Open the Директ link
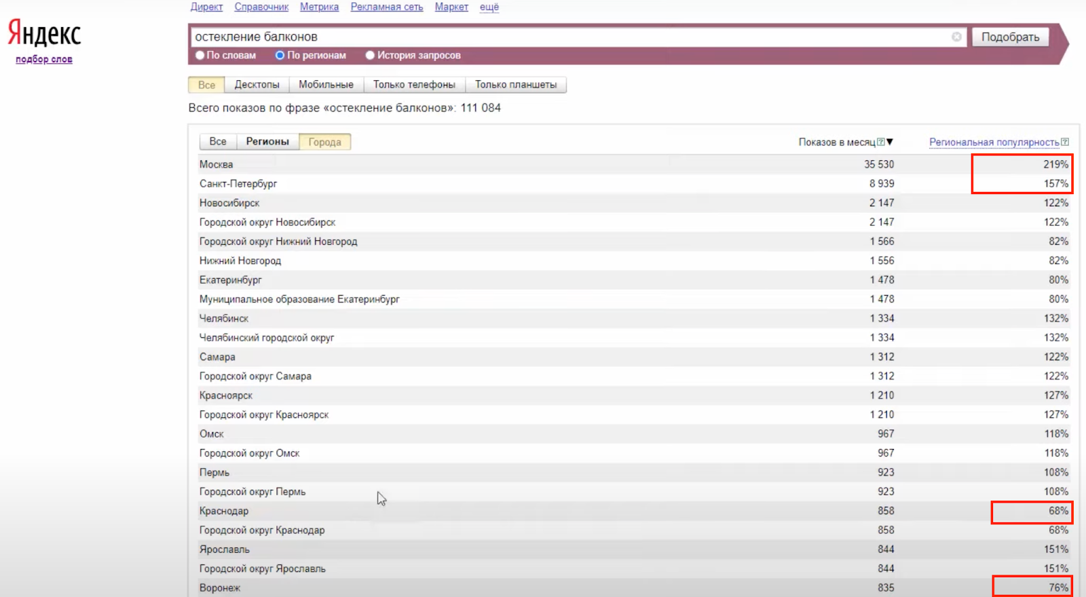Viewport: 1086px width, 597px height. (x=206, y=7)
